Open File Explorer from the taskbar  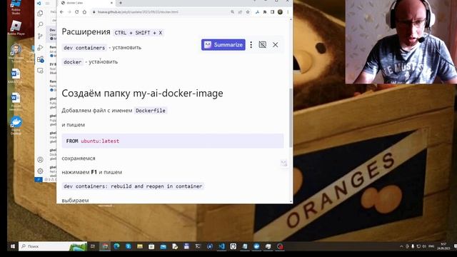tap(140, 246)
